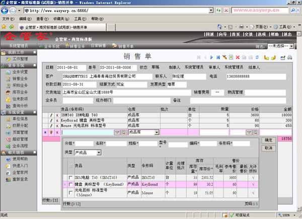
Task: Click the 备注 input field
Action: pos(238,101)
